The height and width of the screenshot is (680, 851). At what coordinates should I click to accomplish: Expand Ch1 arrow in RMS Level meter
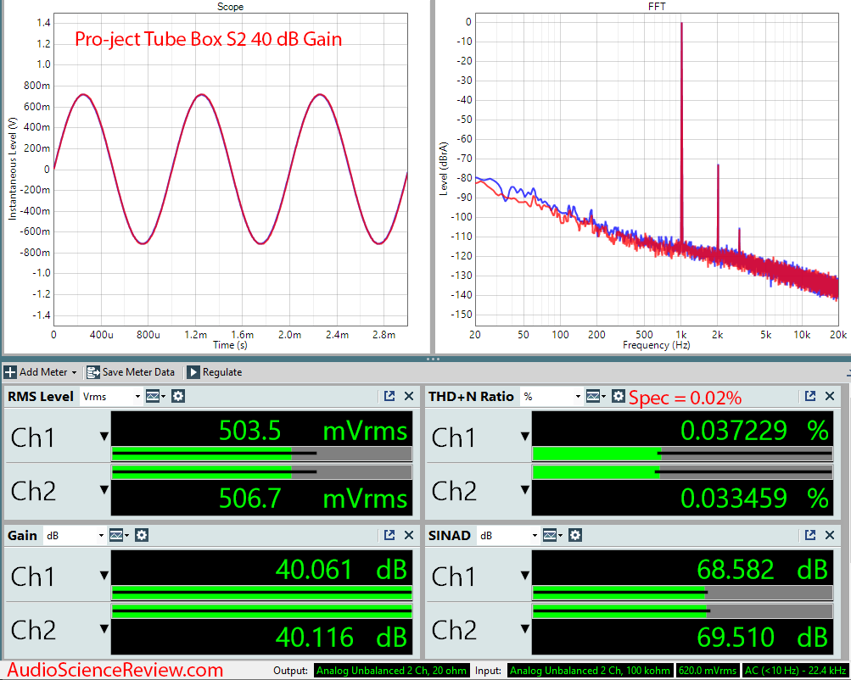tap(104, 437)
